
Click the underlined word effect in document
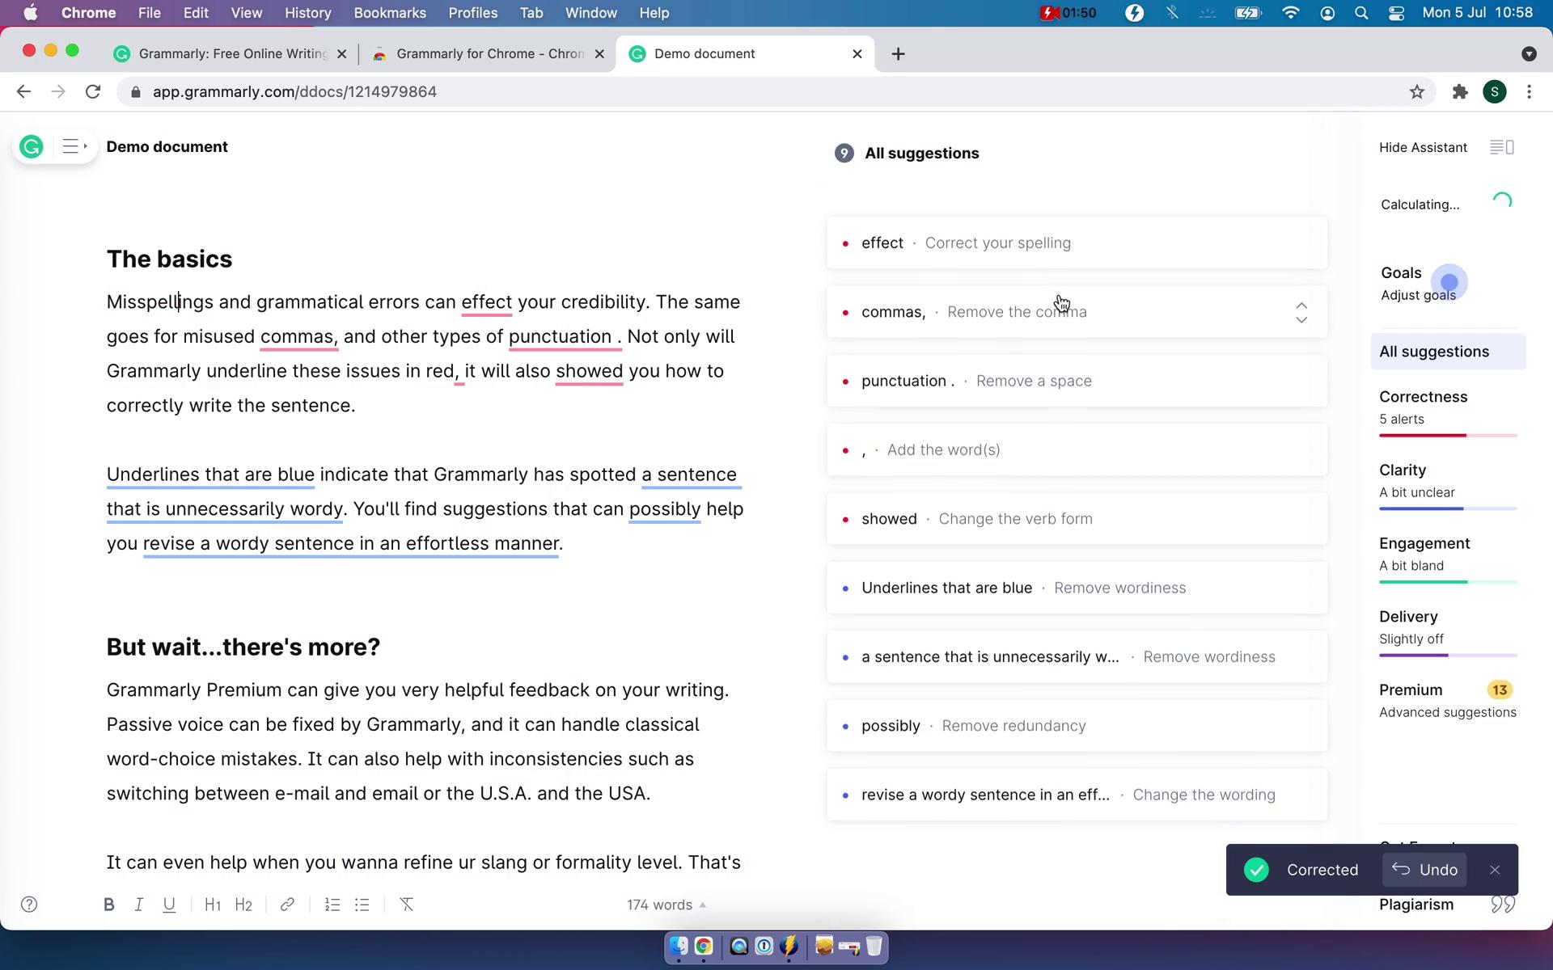pyautogui.click(x=486, y=302)
